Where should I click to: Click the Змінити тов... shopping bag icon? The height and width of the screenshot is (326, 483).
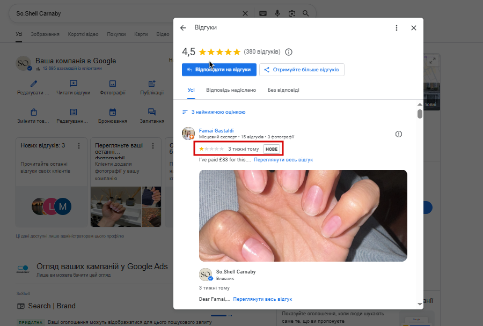pyautogui.click(x=34, y=112)
